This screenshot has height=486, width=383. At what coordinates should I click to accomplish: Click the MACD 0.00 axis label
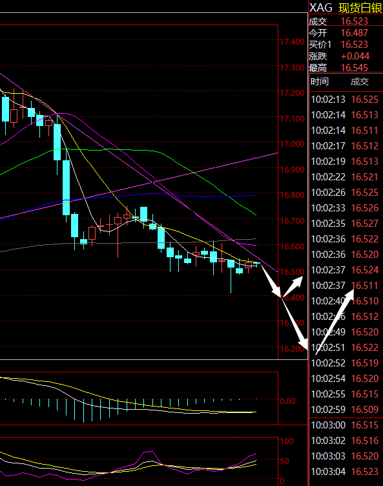[x=287, y=401]
